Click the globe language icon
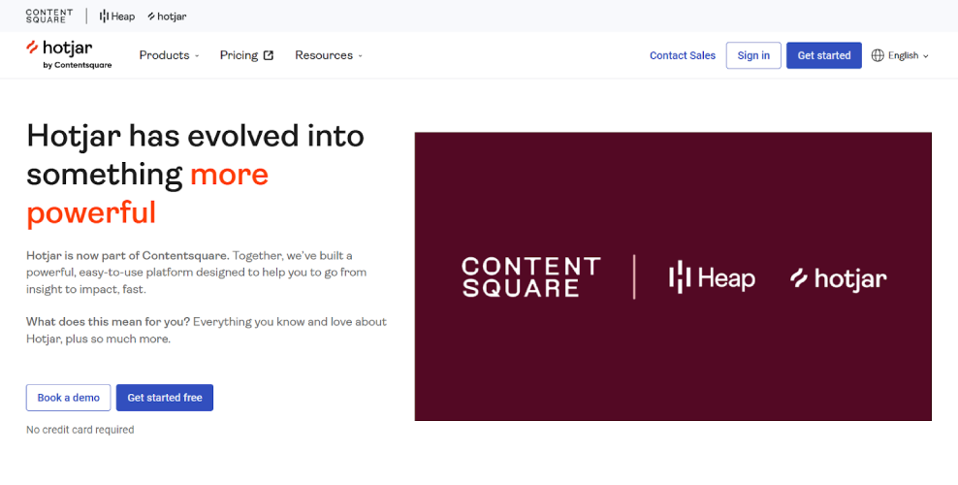The width and height of the screenshot is (958, 485). click(x=878, y=55)
